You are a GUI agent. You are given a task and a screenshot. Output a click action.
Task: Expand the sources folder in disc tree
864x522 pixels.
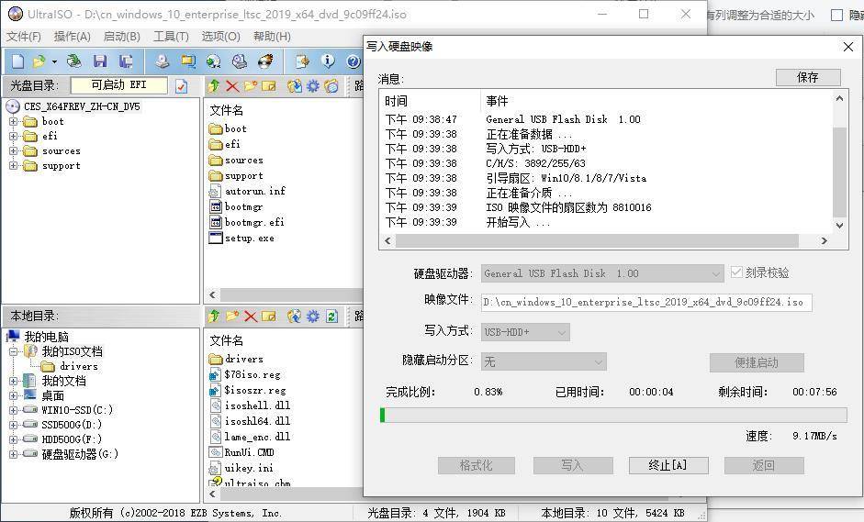pyautogui.click(x=13, y=150)
